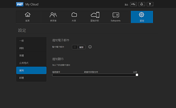Viewport: 176px width, 108px height.
Task: Open the help question mark icon
Action: (150, 4)
